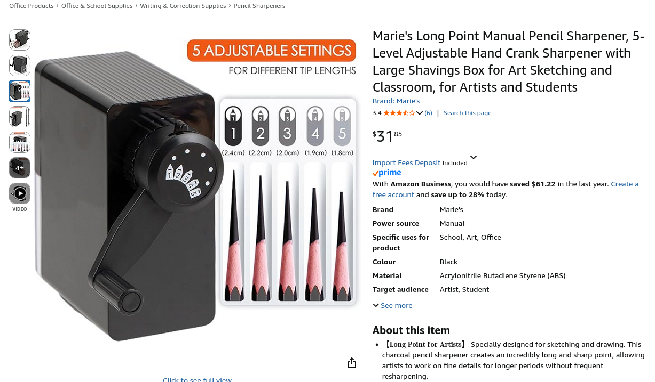Image resolution: width=655 pixels, height=382 pixels.
Task: Click the prime logo badge
Action: (x=387, y=173)
